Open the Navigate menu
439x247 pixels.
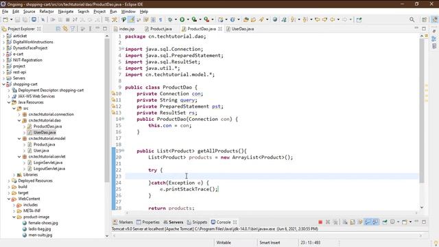click(x=66, y=12)
